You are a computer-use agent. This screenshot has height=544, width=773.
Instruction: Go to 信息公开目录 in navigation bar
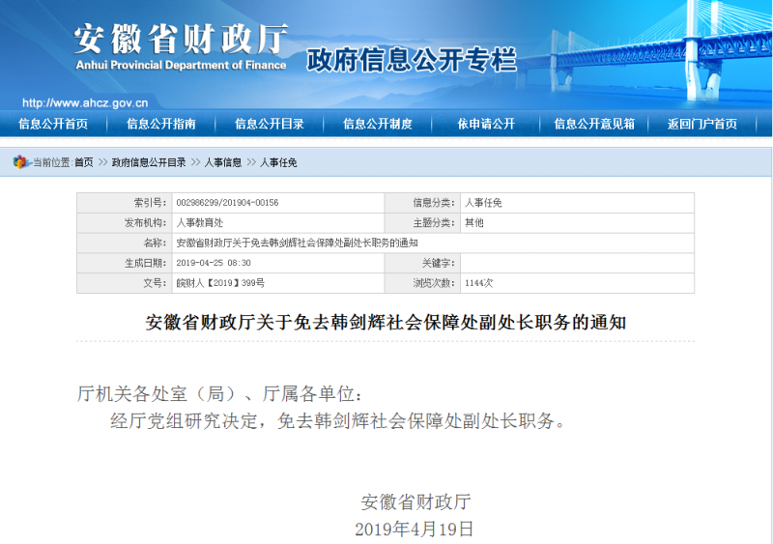pyautogui.click(x=270, y=124)
